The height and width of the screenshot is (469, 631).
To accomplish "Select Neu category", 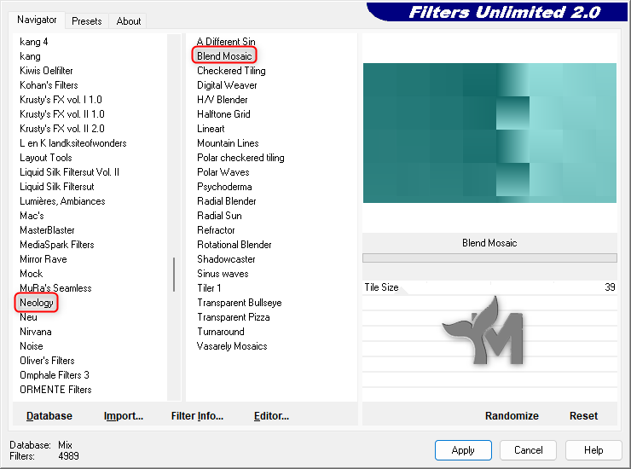I will click(29, 317).
